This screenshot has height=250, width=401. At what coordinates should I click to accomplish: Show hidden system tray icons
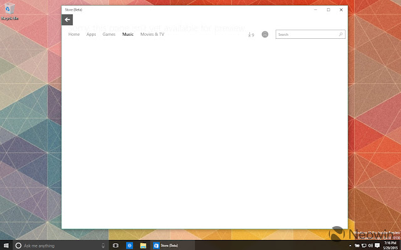point(350,246)
